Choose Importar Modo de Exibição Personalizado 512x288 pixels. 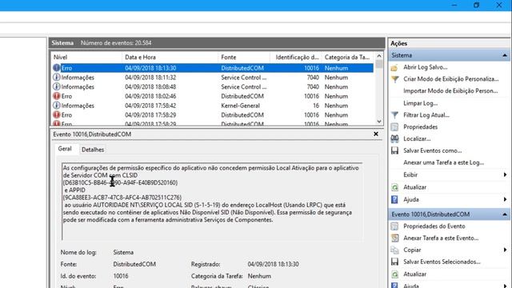click(450, 91)
